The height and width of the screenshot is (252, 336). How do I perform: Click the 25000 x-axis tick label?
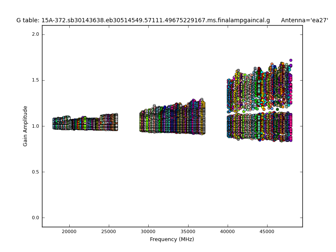109,231
